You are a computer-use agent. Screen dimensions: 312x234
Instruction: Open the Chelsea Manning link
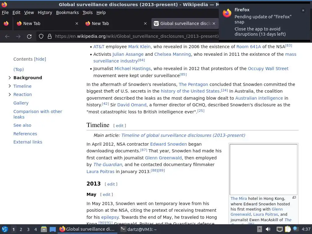(172, 54)
